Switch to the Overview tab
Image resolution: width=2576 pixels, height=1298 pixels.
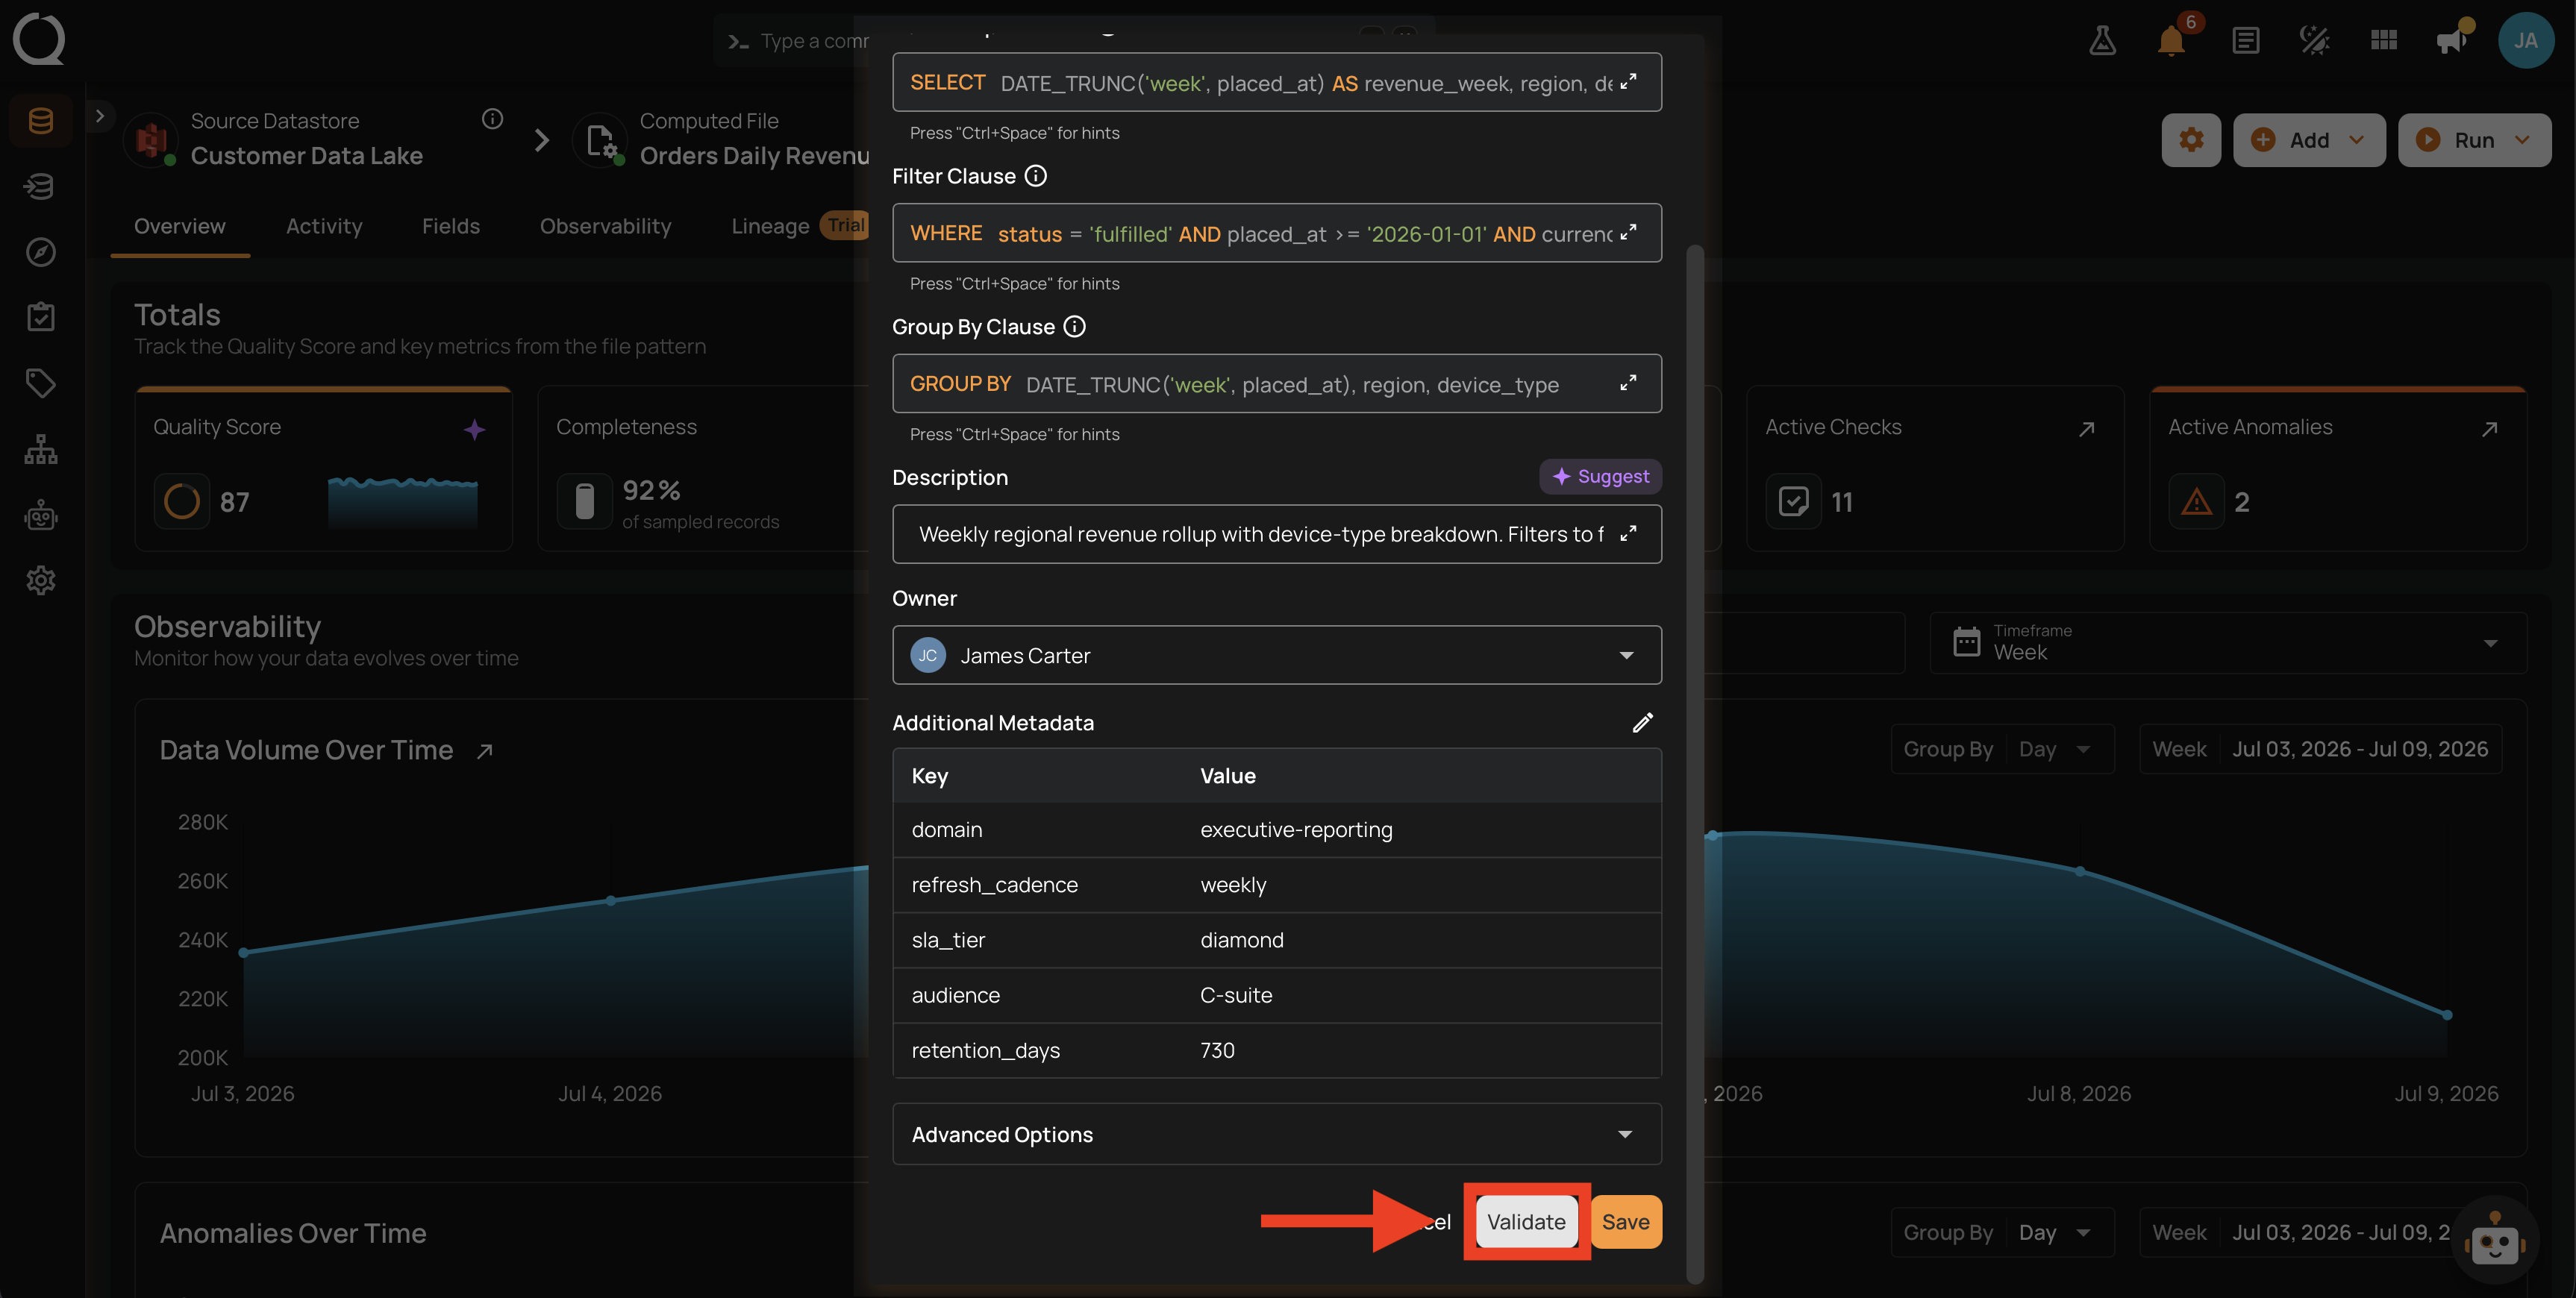click(180, 226)
